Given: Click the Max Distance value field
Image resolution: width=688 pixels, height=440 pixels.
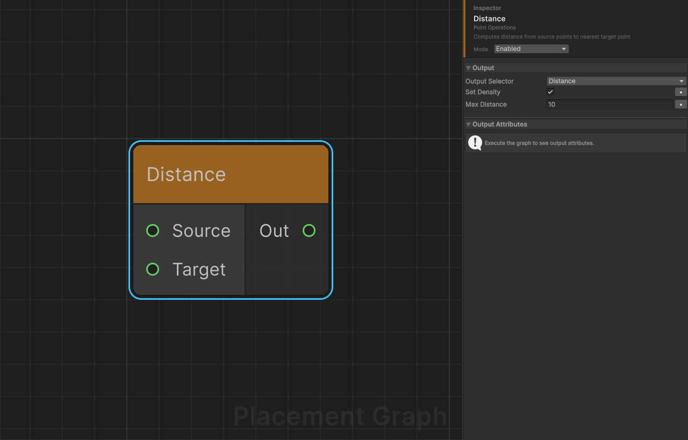Looking at the screenshot, I should point(610,104).
